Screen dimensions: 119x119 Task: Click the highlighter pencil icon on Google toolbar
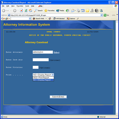[78, 19]
